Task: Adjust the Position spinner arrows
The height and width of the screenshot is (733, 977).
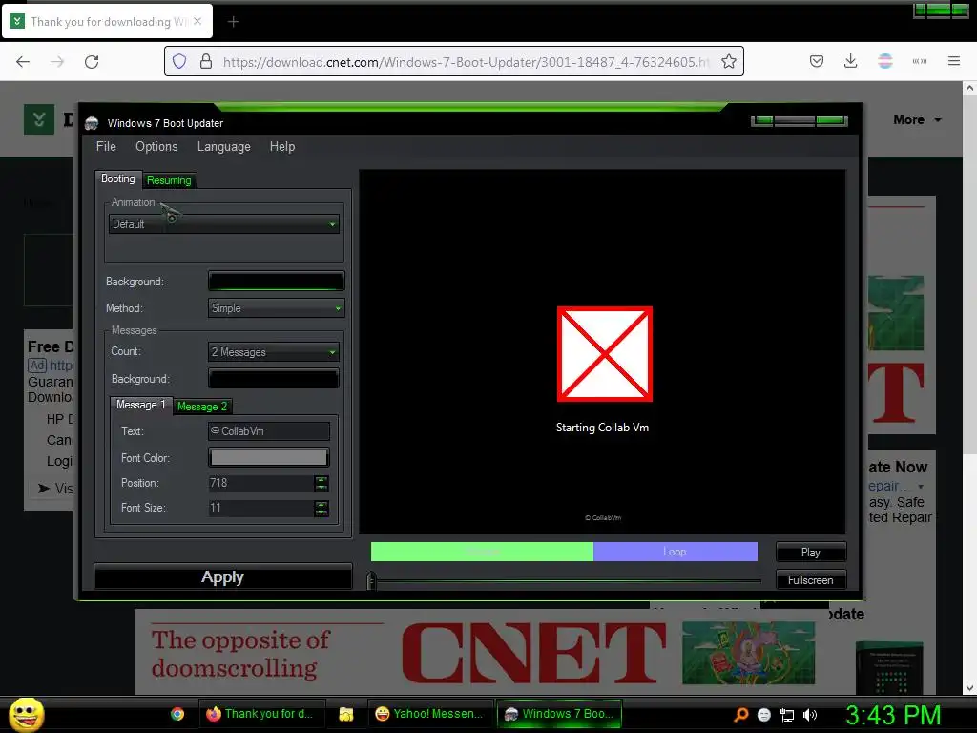Action: 321,483
